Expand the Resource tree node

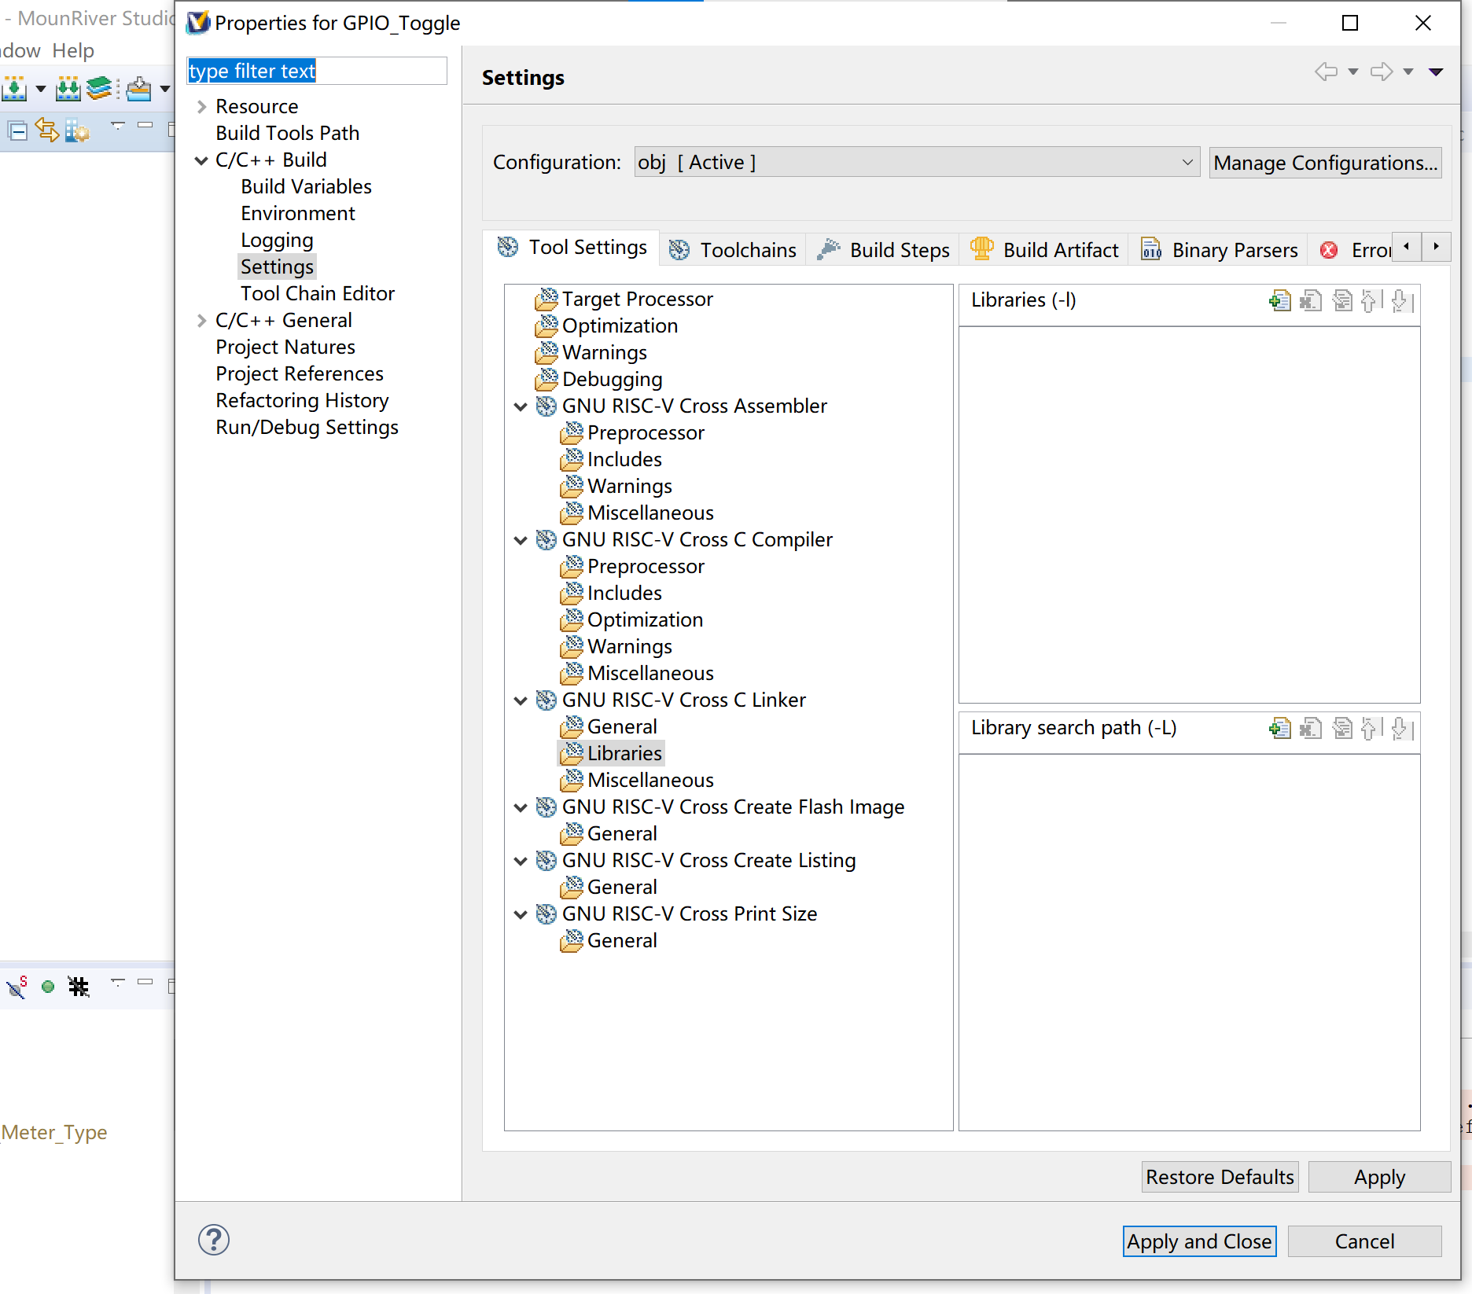click(x=202, y=106)
